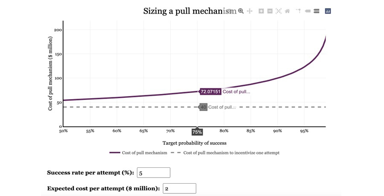384x196 pixels.
Task: Click the 72.07151 hover label on the curve
Action: click(x=210, y=91)
